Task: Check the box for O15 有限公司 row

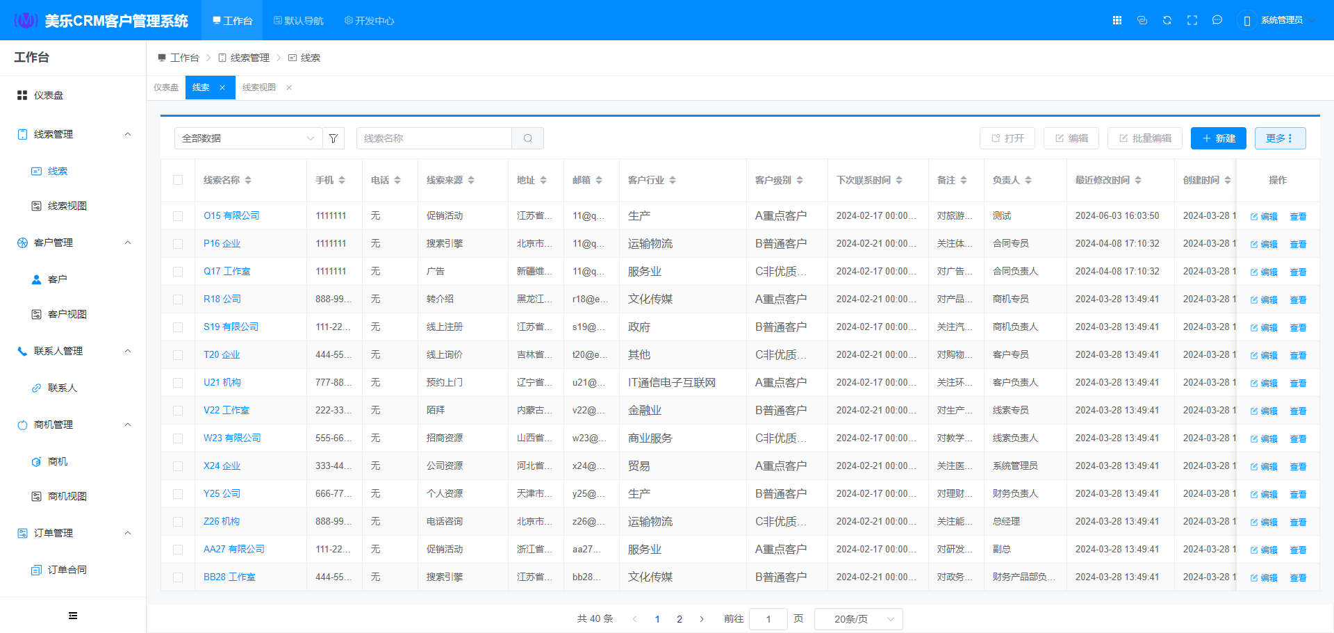Action: click(178, 216)
